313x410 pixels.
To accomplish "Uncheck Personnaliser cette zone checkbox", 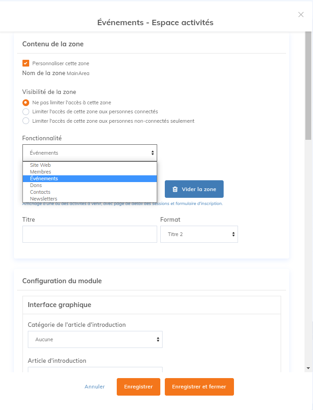I will pos(26,63).
